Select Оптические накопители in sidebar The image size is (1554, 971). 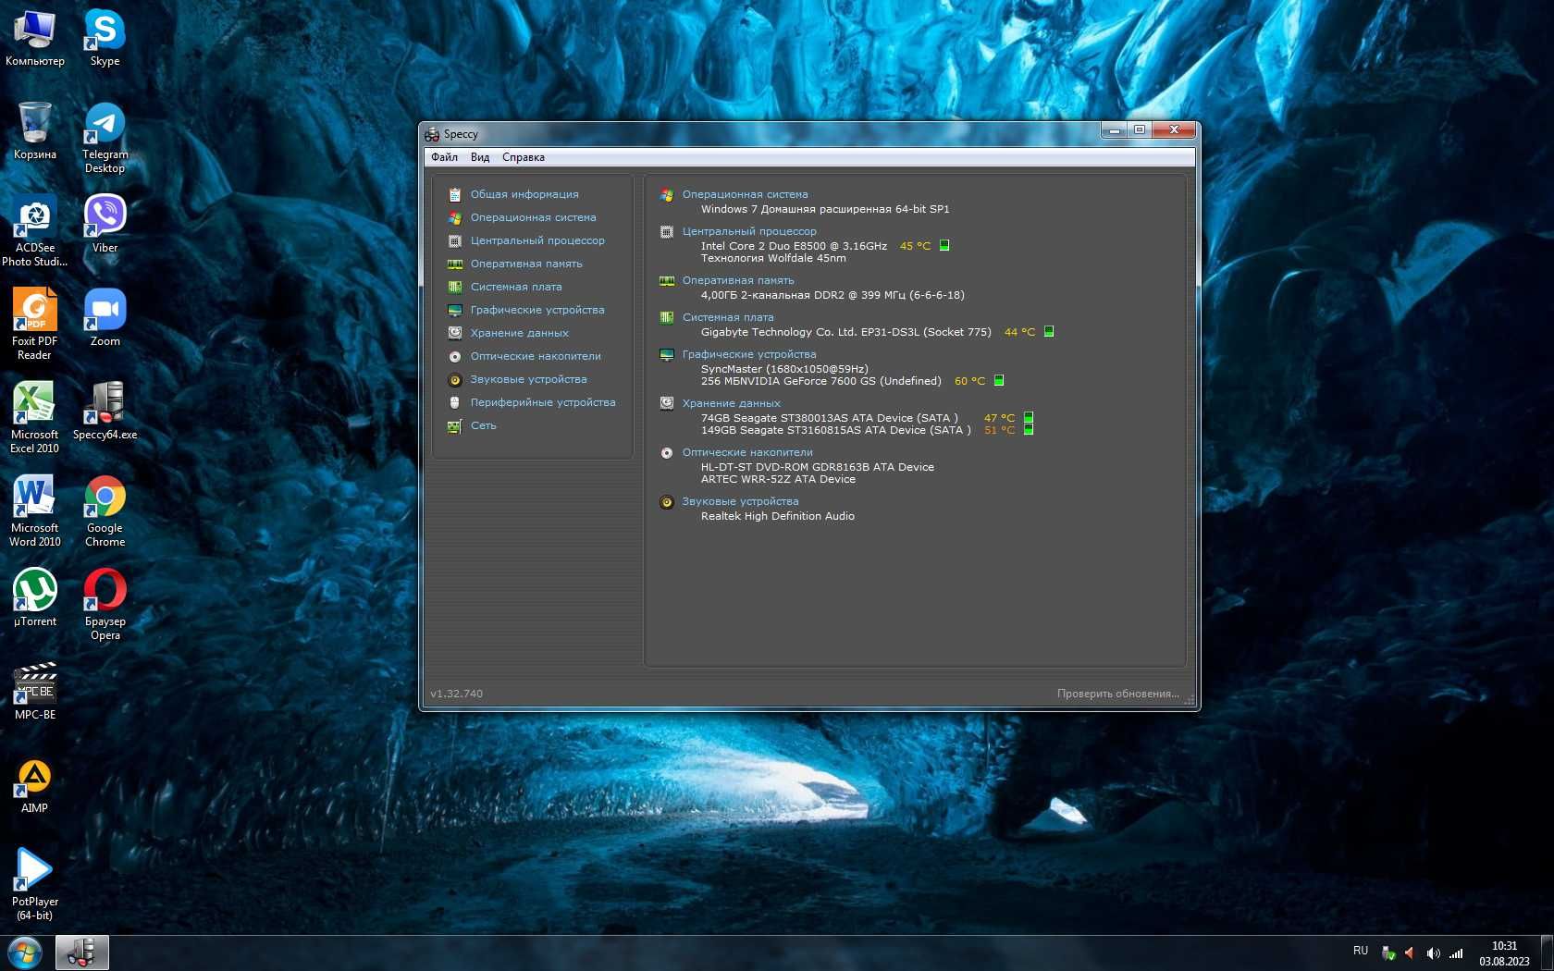coord(536,356)
